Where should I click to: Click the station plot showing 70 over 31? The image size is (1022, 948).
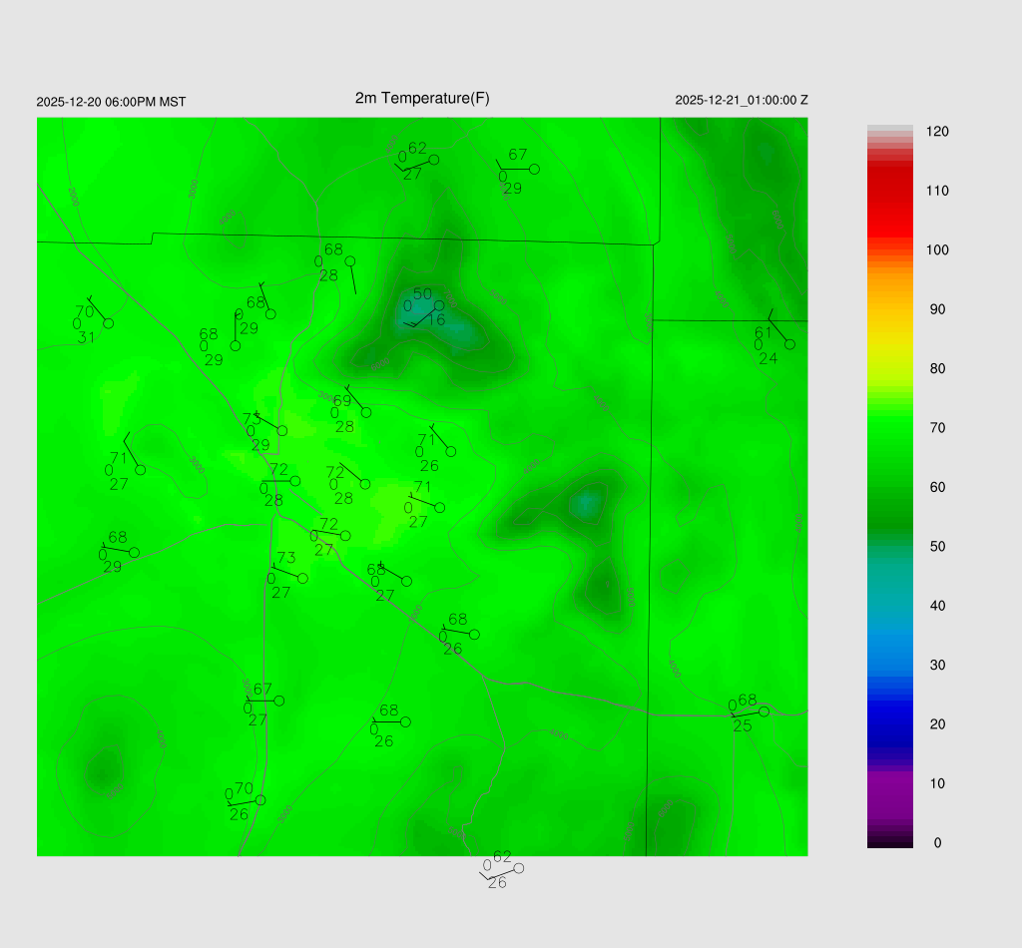coord(108,323)
